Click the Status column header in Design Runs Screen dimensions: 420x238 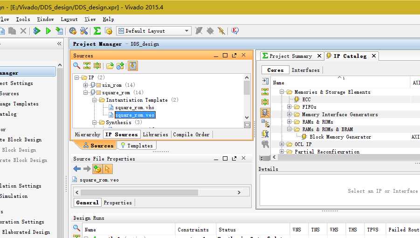[x=252, y=230]
